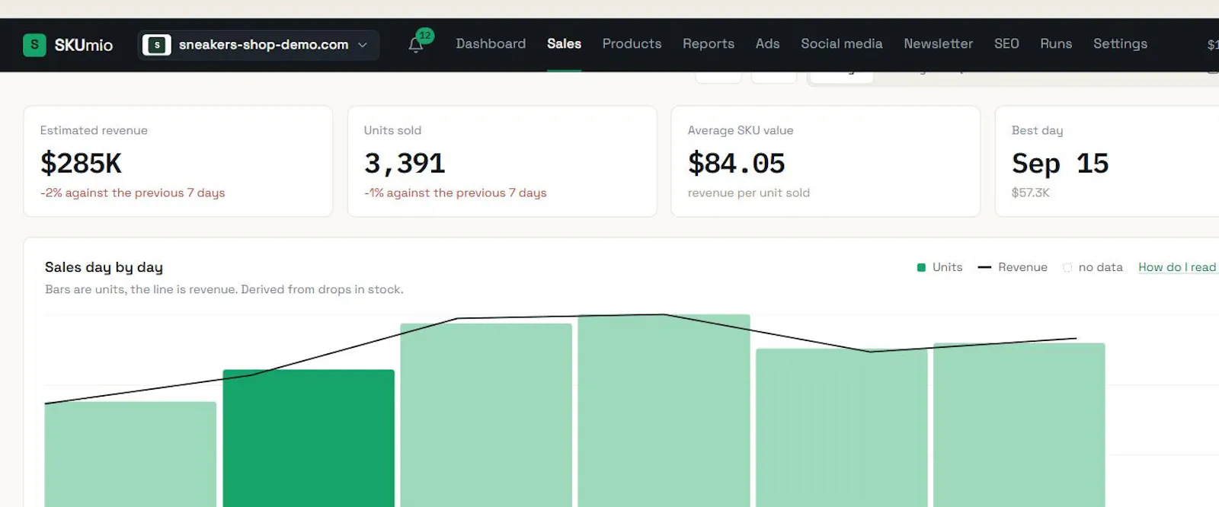Click the '$57.3K' best day value
This screenshot has width=1219, height=507.
pyautogui.click(x=1030, y=193)
